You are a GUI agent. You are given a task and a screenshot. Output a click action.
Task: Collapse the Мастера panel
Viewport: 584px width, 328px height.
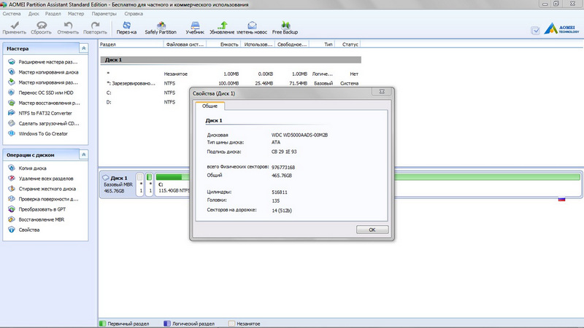[84, 48]
